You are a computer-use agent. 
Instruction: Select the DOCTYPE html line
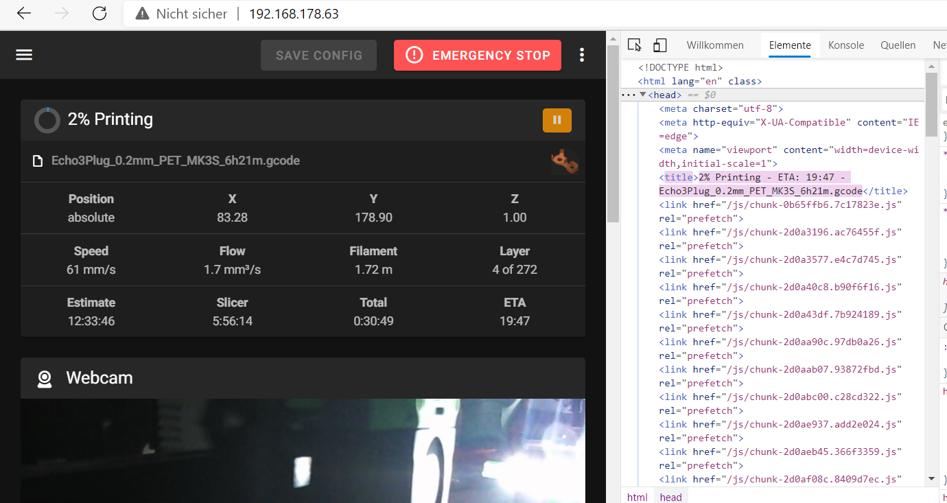click(680, 67)
